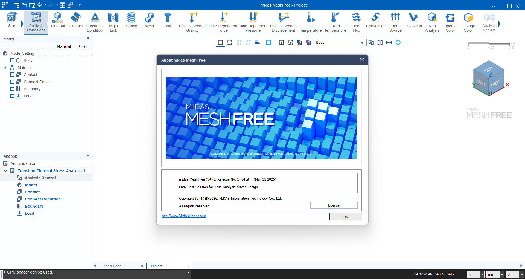Open the mm length unit dropdown

point(502,274)
